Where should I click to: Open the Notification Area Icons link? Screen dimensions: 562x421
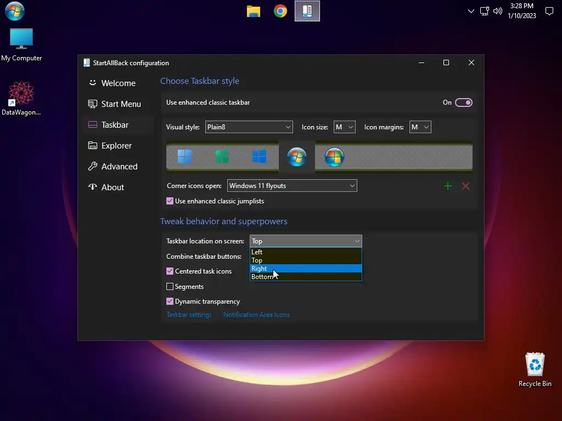click(257, 315)
